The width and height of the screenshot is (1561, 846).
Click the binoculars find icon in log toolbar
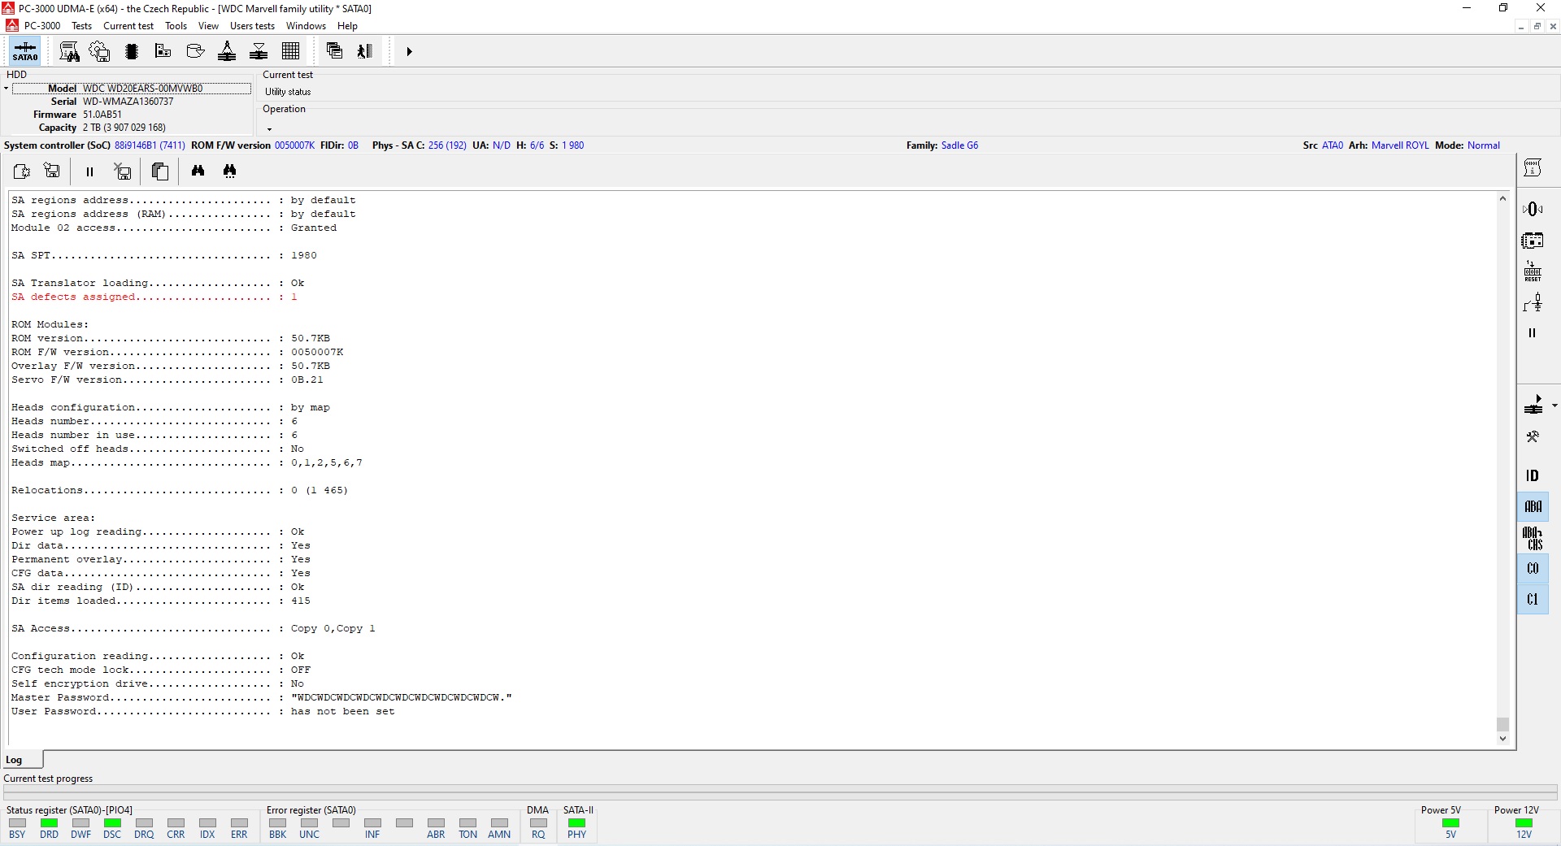pos(198,171)
